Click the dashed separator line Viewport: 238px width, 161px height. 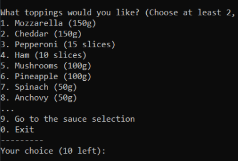tap(22, 140)
